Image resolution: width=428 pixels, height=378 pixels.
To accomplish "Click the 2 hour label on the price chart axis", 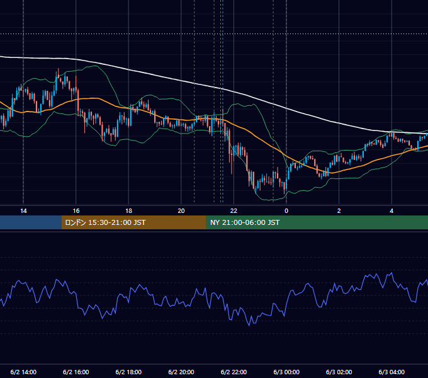I will pos(339,211).
